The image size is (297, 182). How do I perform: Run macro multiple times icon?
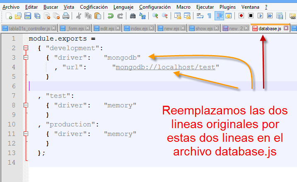(270, 16)
